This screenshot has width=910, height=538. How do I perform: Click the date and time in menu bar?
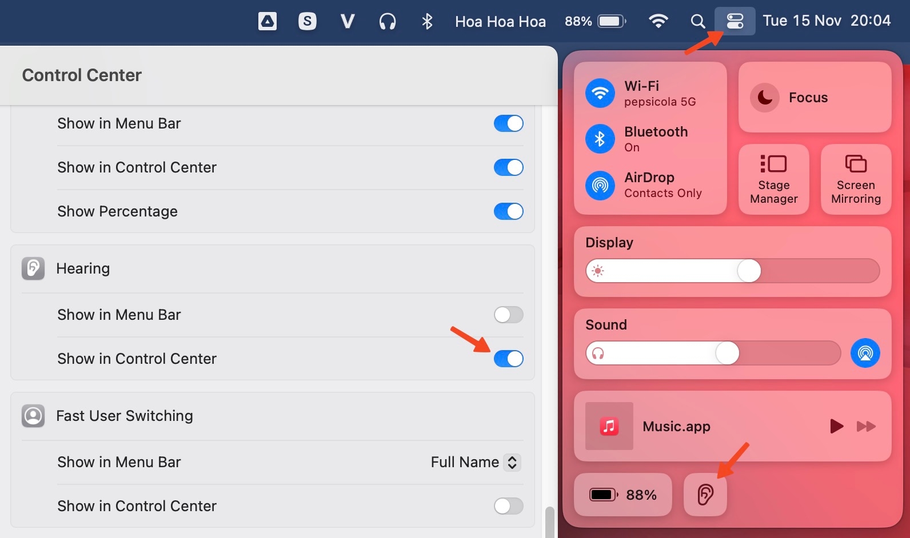[x=827, y=21]
